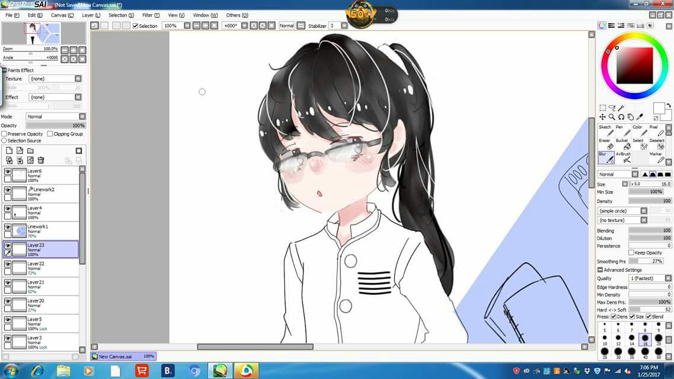Open the layer Mode dropdown
Screen dimensions: 674x379
coord(82,117)
